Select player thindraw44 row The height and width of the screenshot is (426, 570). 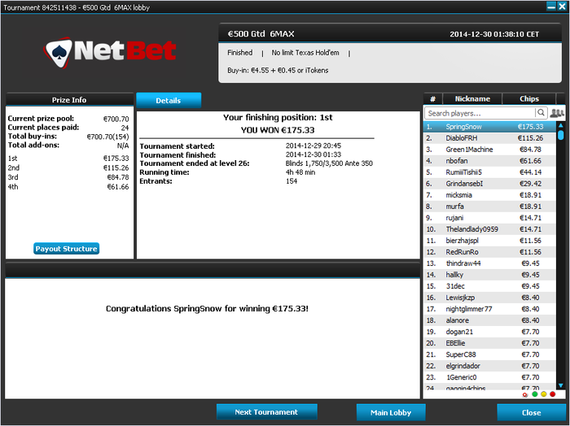point(489,263)
